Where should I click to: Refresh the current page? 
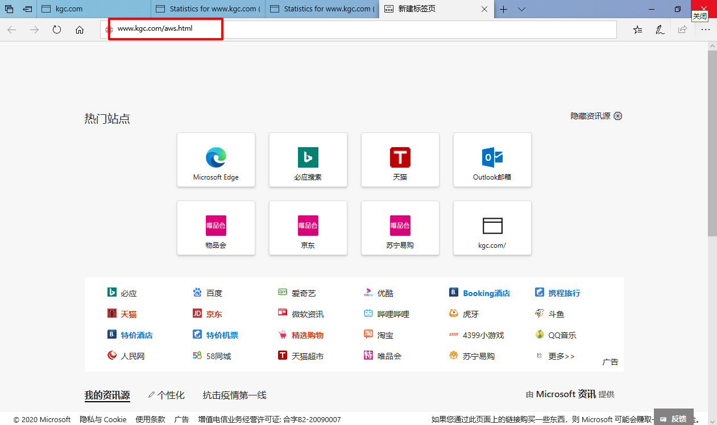tap(57, 30)
